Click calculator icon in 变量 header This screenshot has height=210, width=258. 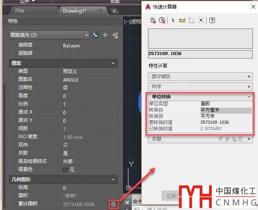click(240, 139)
